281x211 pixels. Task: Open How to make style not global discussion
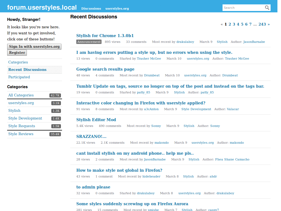tap(119, 170)
